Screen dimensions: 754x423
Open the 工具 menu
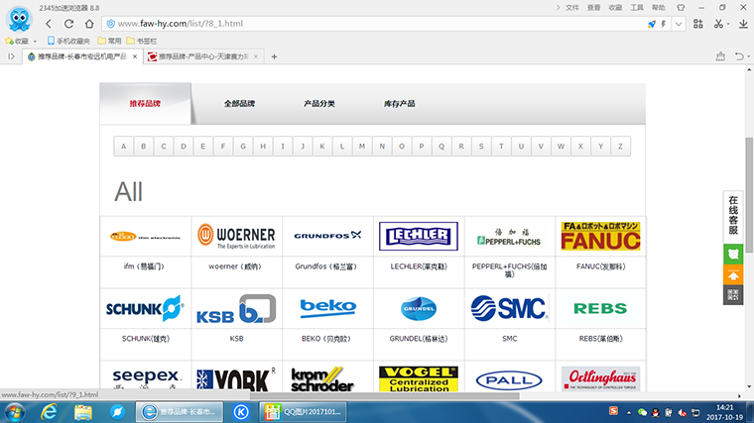pyautogui.click(x=637, y=8)
